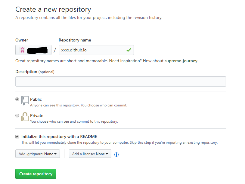
Task: Focus the Description text field
Action: tap(121, 81)
